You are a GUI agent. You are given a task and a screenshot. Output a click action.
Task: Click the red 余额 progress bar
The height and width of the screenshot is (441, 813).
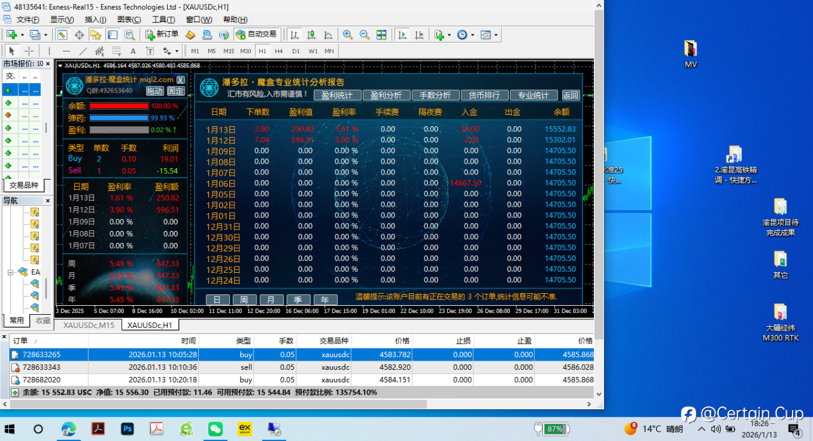[119, 106]
